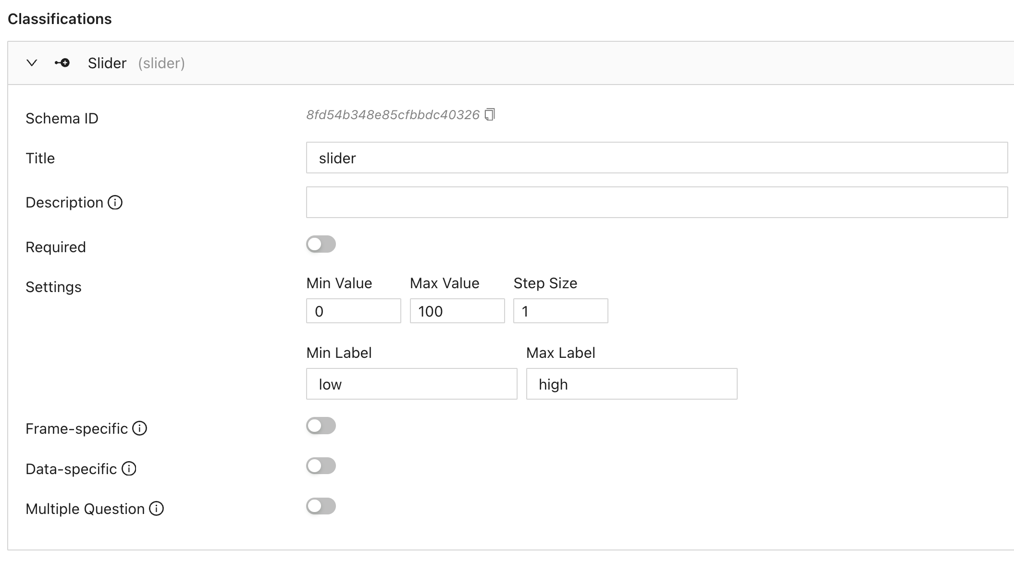Collapse the Slider classification chevron
This screenshot has width=1014, height=562.
tap(32, 63)
